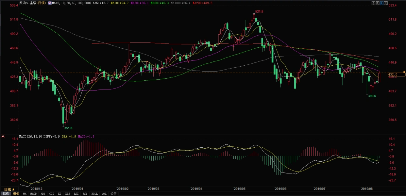
Task: Click the red circle icon beside the MACD label
Action: (x=3, y=136)
